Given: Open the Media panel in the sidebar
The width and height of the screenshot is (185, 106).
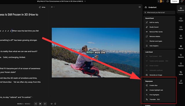Looking at the screenshot, I should [x=181, y=73].
